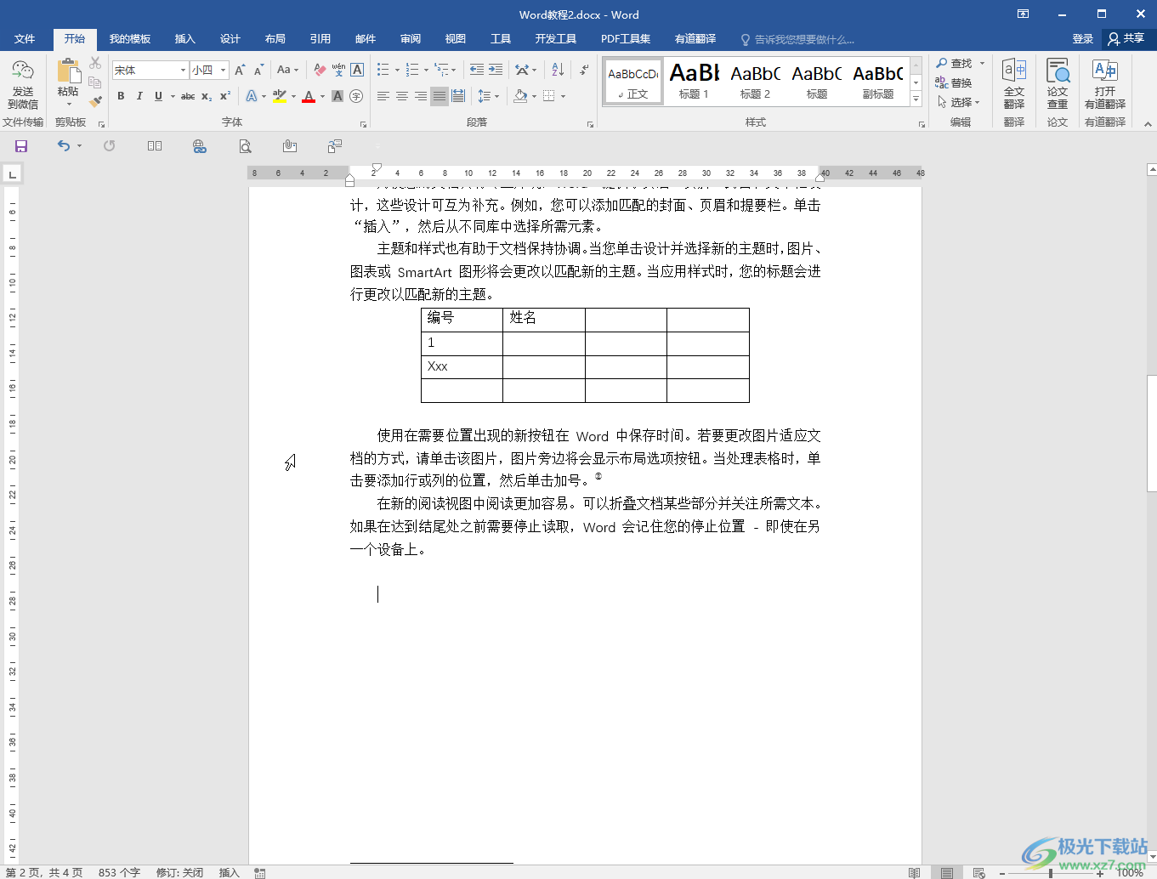Open the phonetic guide (wén) tool
This screenshot has width=1157, height=879.
(x=338, y=70)
